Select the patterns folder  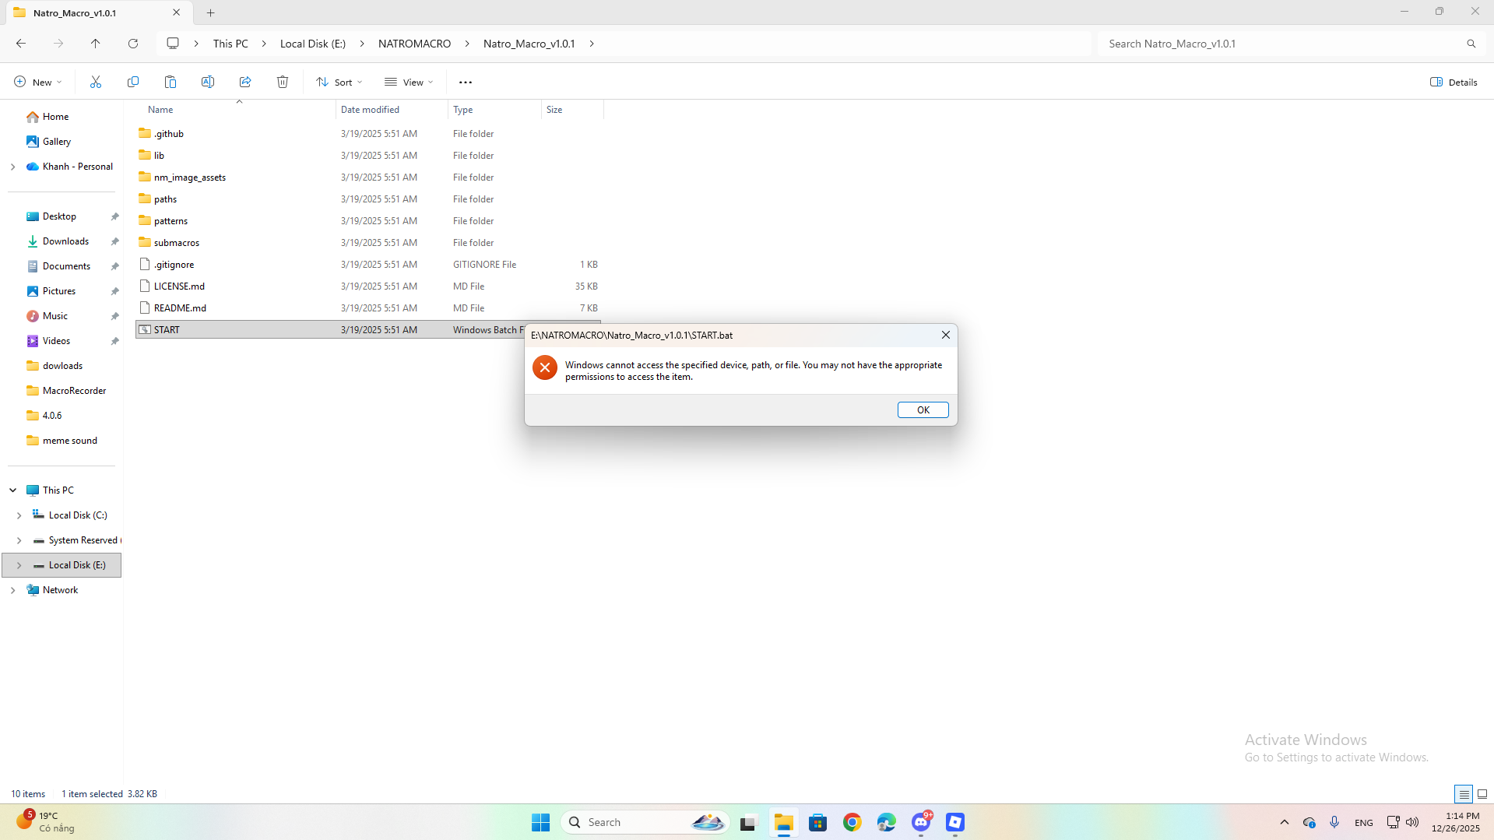(368, 221)
